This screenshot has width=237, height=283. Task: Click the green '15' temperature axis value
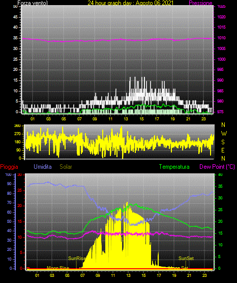pyautogui.click(x=220, y=233)
